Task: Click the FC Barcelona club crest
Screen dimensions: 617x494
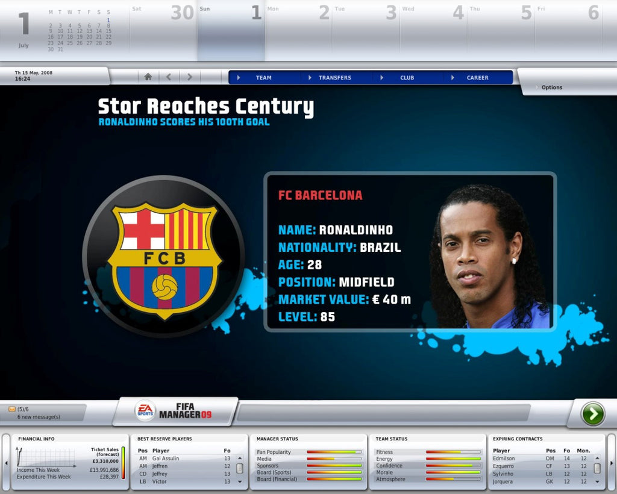Action: (x=164, y=256)
